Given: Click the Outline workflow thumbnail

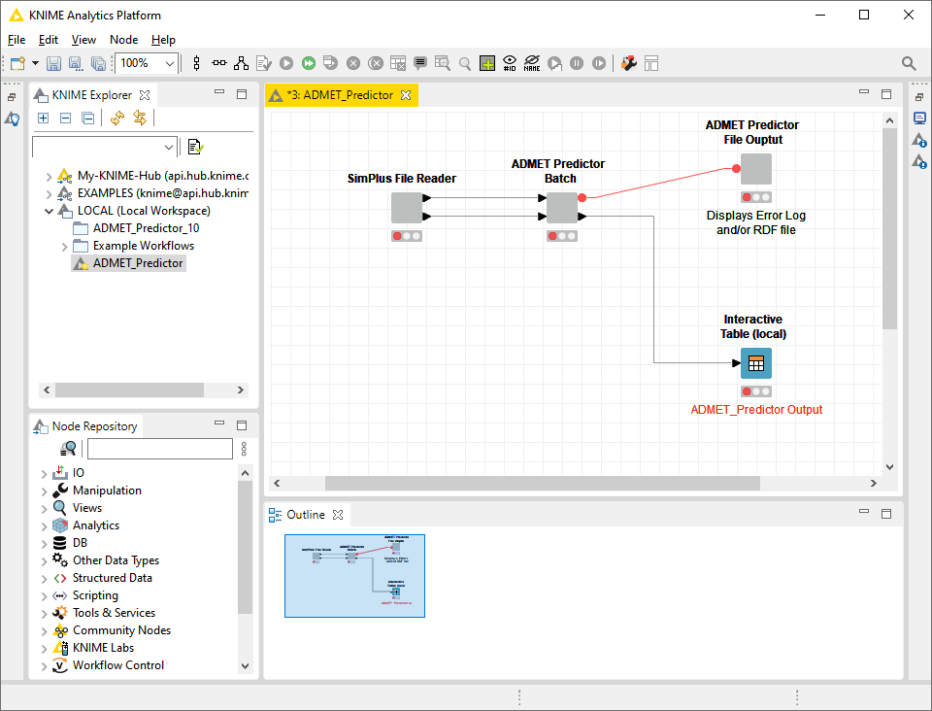Looking at the screenshot, I should tap(355, 576).
